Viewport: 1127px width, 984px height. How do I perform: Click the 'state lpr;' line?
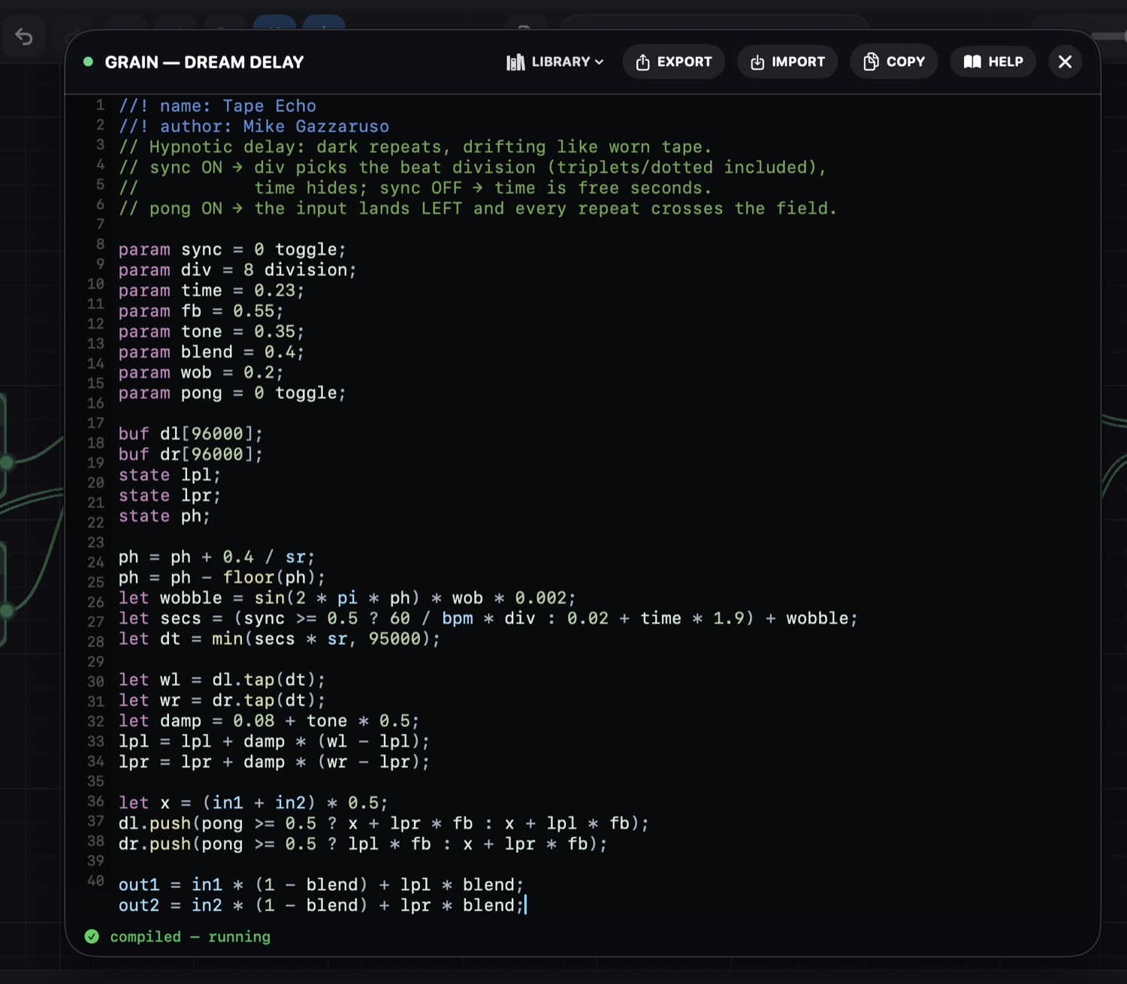170,496
